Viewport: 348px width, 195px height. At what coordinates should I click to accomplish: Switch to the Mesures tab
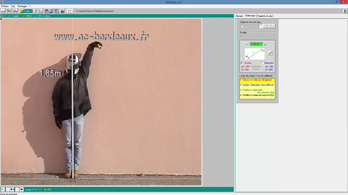[x=239, y=16]
